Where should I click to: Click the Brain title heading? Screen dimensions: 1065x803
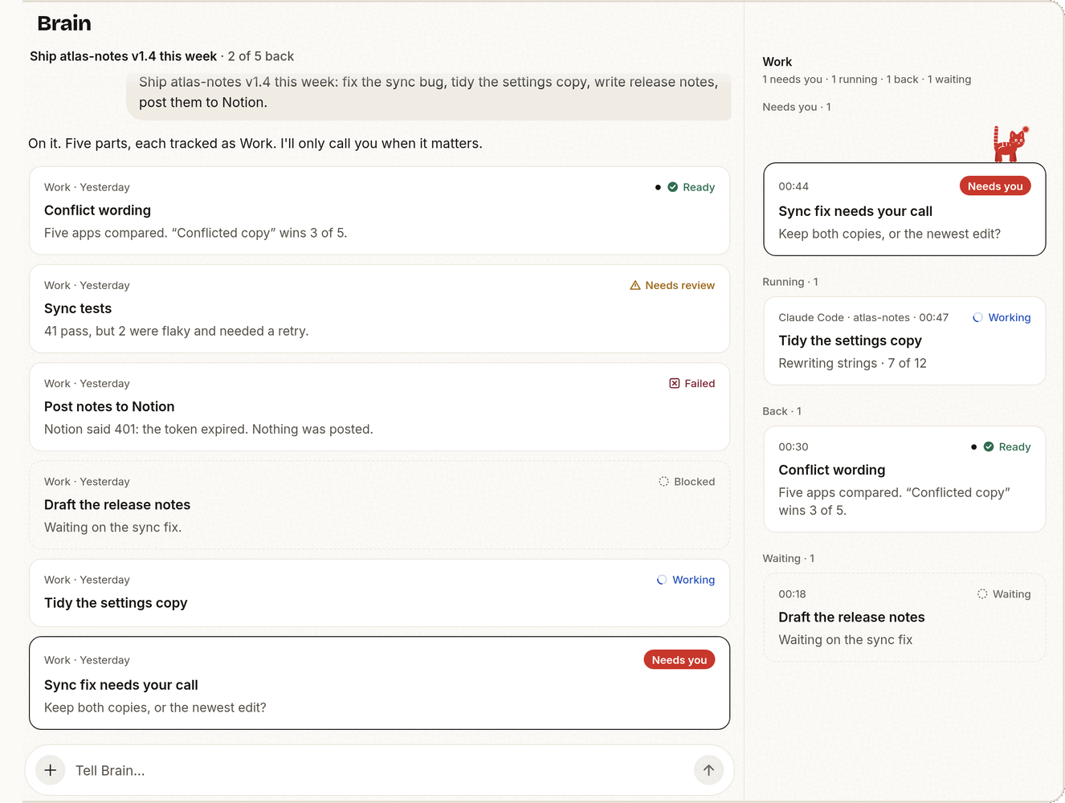click(64, 23)
